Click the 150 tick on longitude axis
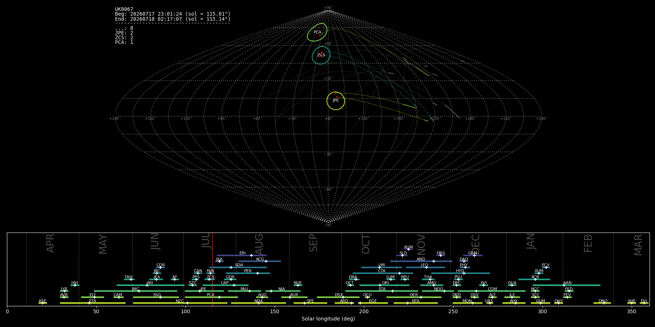The height and width of the screenshot is (327, 655). [x=275, y=312]
